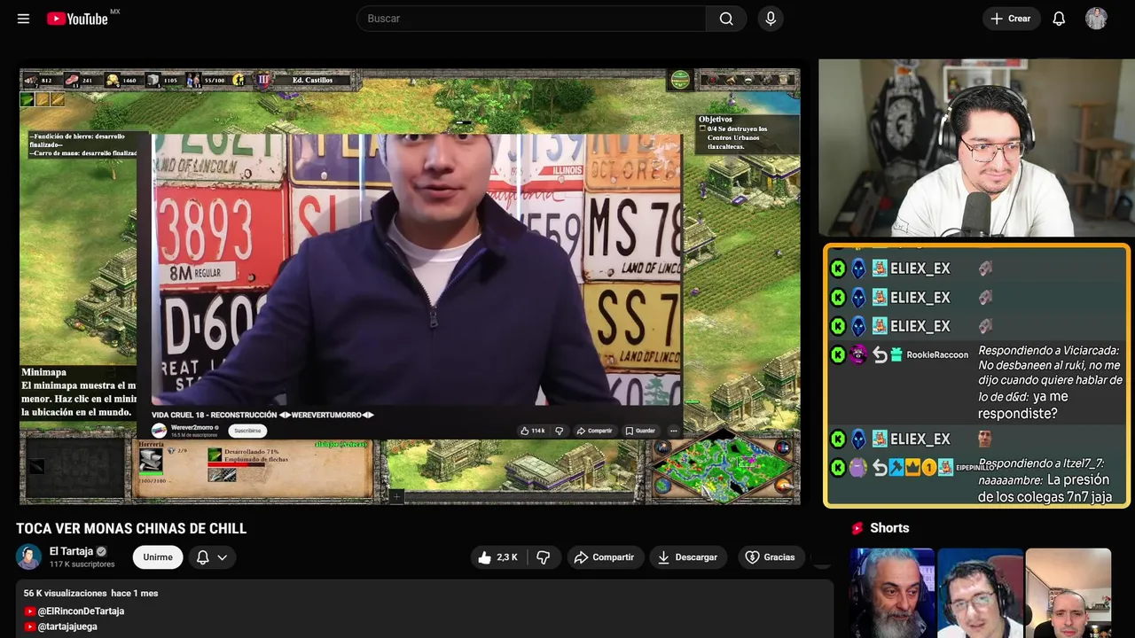Click the in-video Guardar button

(x=640, y=431)
